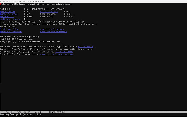
Task: Open the Tools menu
Action: [36, 1]
